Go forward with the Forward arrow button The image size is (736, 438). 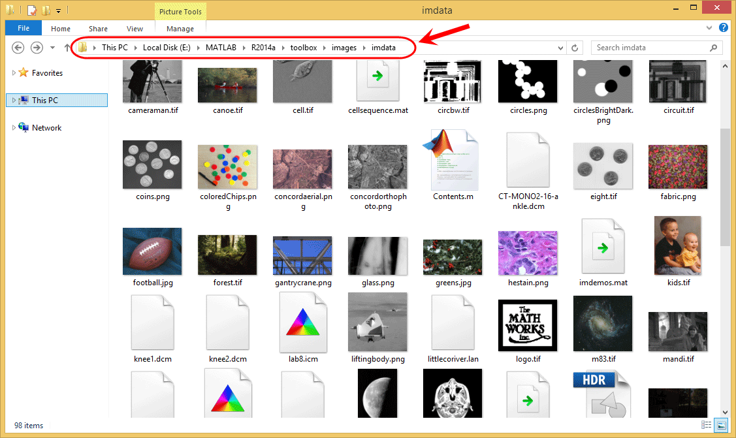(x=37, y=48)
